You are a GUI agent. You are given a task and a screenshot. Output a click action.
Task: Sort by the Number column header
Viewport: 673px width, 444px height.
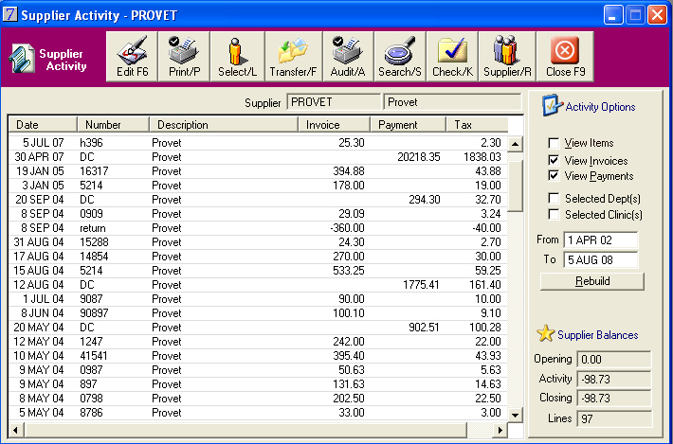114,125
